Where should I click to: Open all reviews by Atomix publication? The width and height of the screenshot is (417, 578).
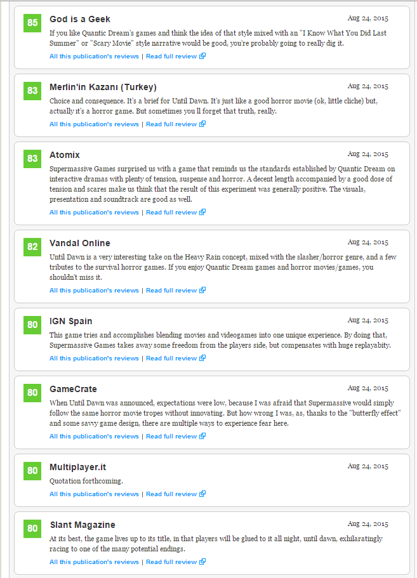pyautogui.click(x=94, y=213)
